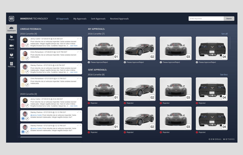Click yellow alert icon on Chris Richardson 4:12 PM feedback

point(23,85)
